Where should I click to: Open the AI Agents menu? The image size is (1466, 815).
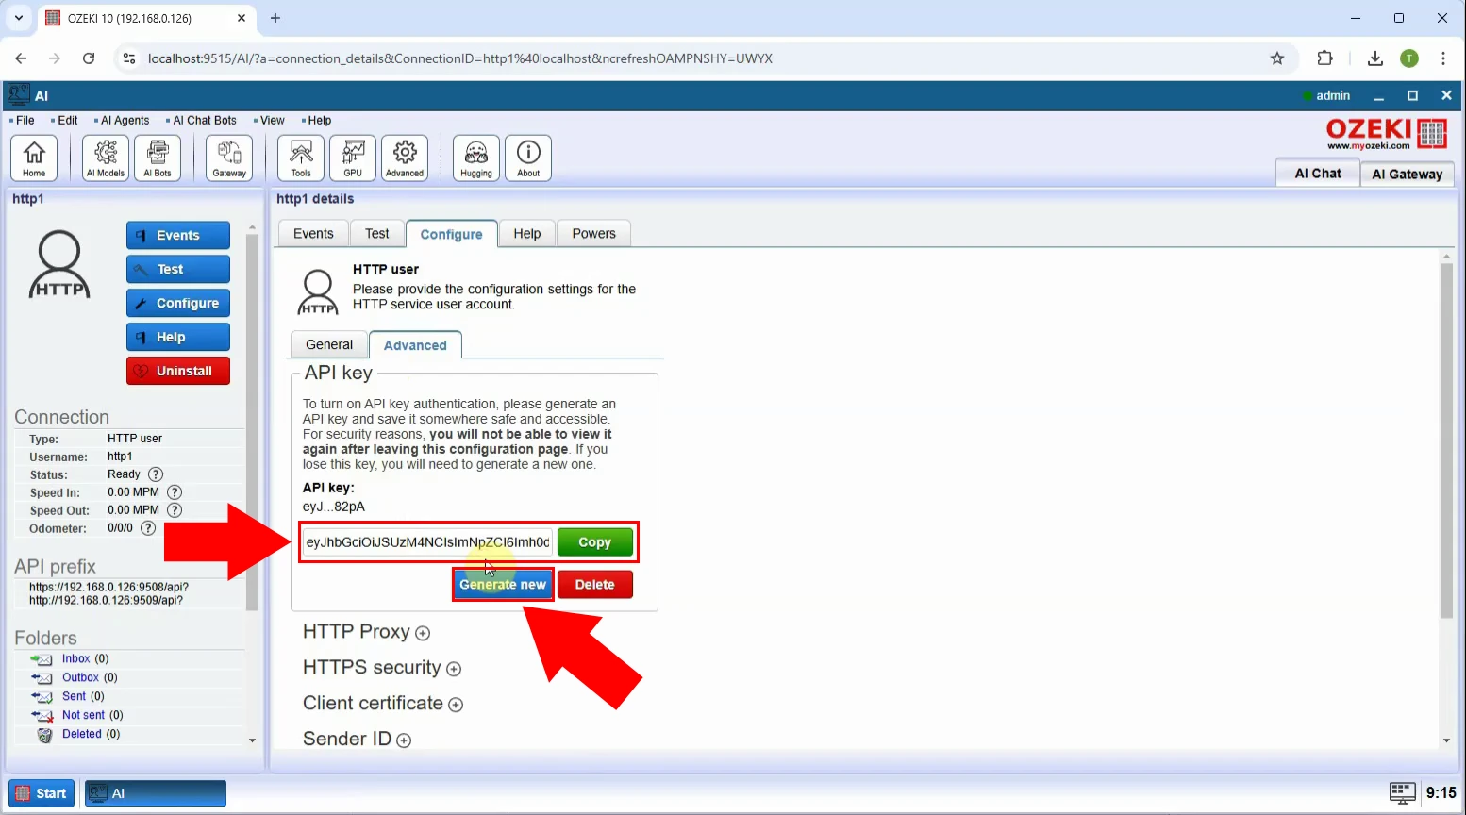(x=123, y=121)
